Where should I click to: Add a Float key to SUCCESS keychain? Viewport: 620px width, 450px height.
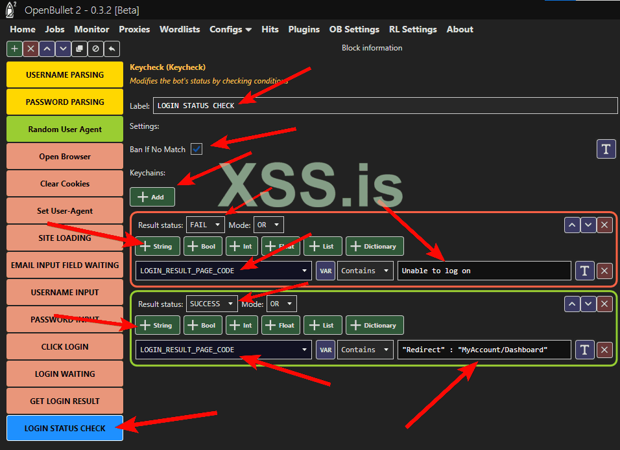[x=281, y=325]
